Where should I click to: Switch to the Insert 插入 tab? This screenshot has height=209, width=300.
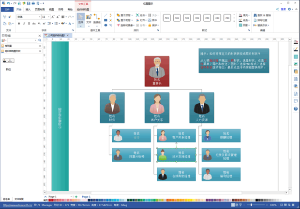tap(28, 9)
